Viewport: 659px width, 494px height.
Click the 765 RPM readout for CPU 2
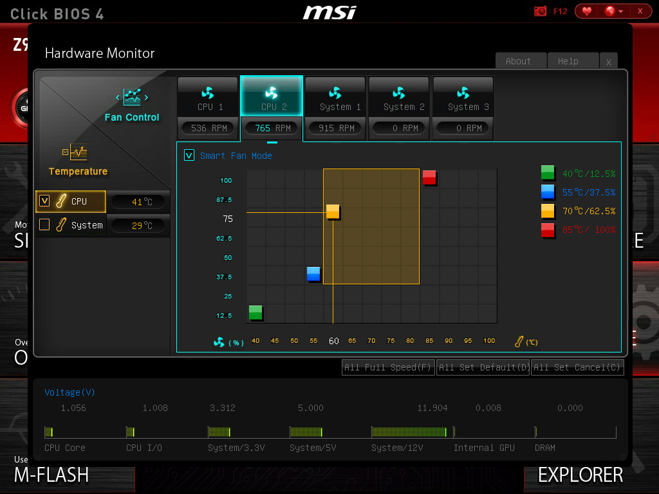tap(272, 128)
